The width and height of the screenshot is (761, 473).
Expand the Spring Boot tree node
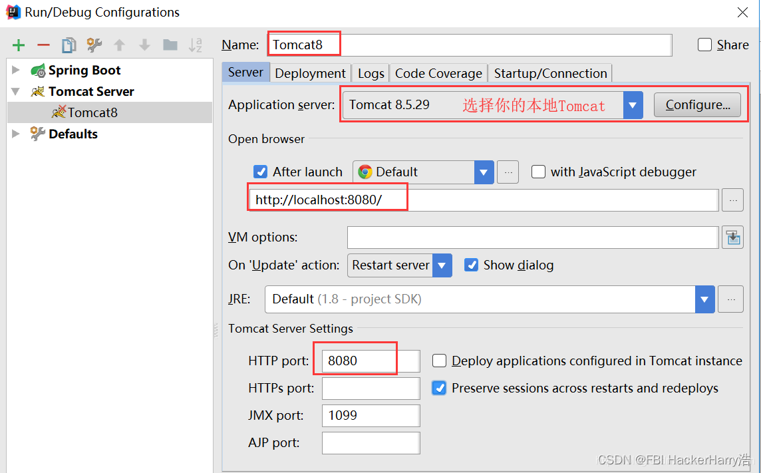pyautogui.click(x=16, y=70)
